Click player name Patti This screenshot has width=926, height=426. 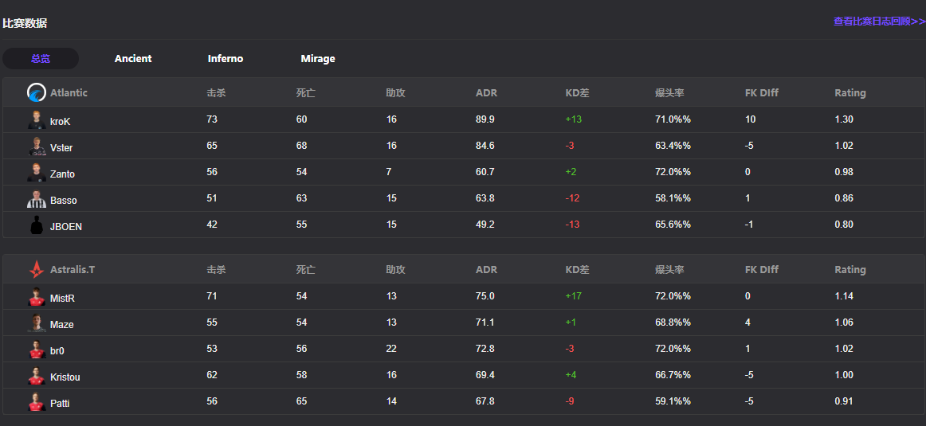click(x=60, y=404)
